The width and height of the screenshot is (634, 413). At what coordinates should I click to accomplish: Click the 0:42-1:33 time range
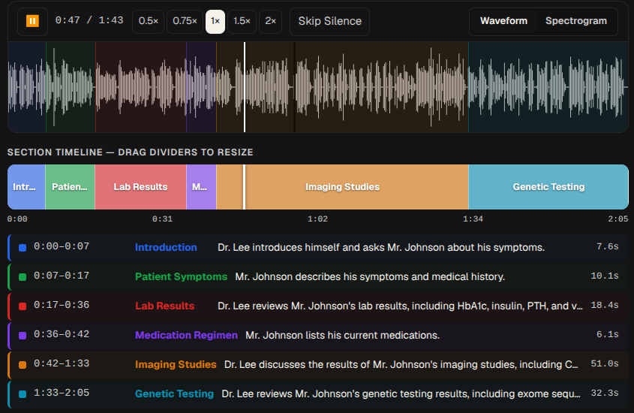pyautogui.click(x=62, y=363)
